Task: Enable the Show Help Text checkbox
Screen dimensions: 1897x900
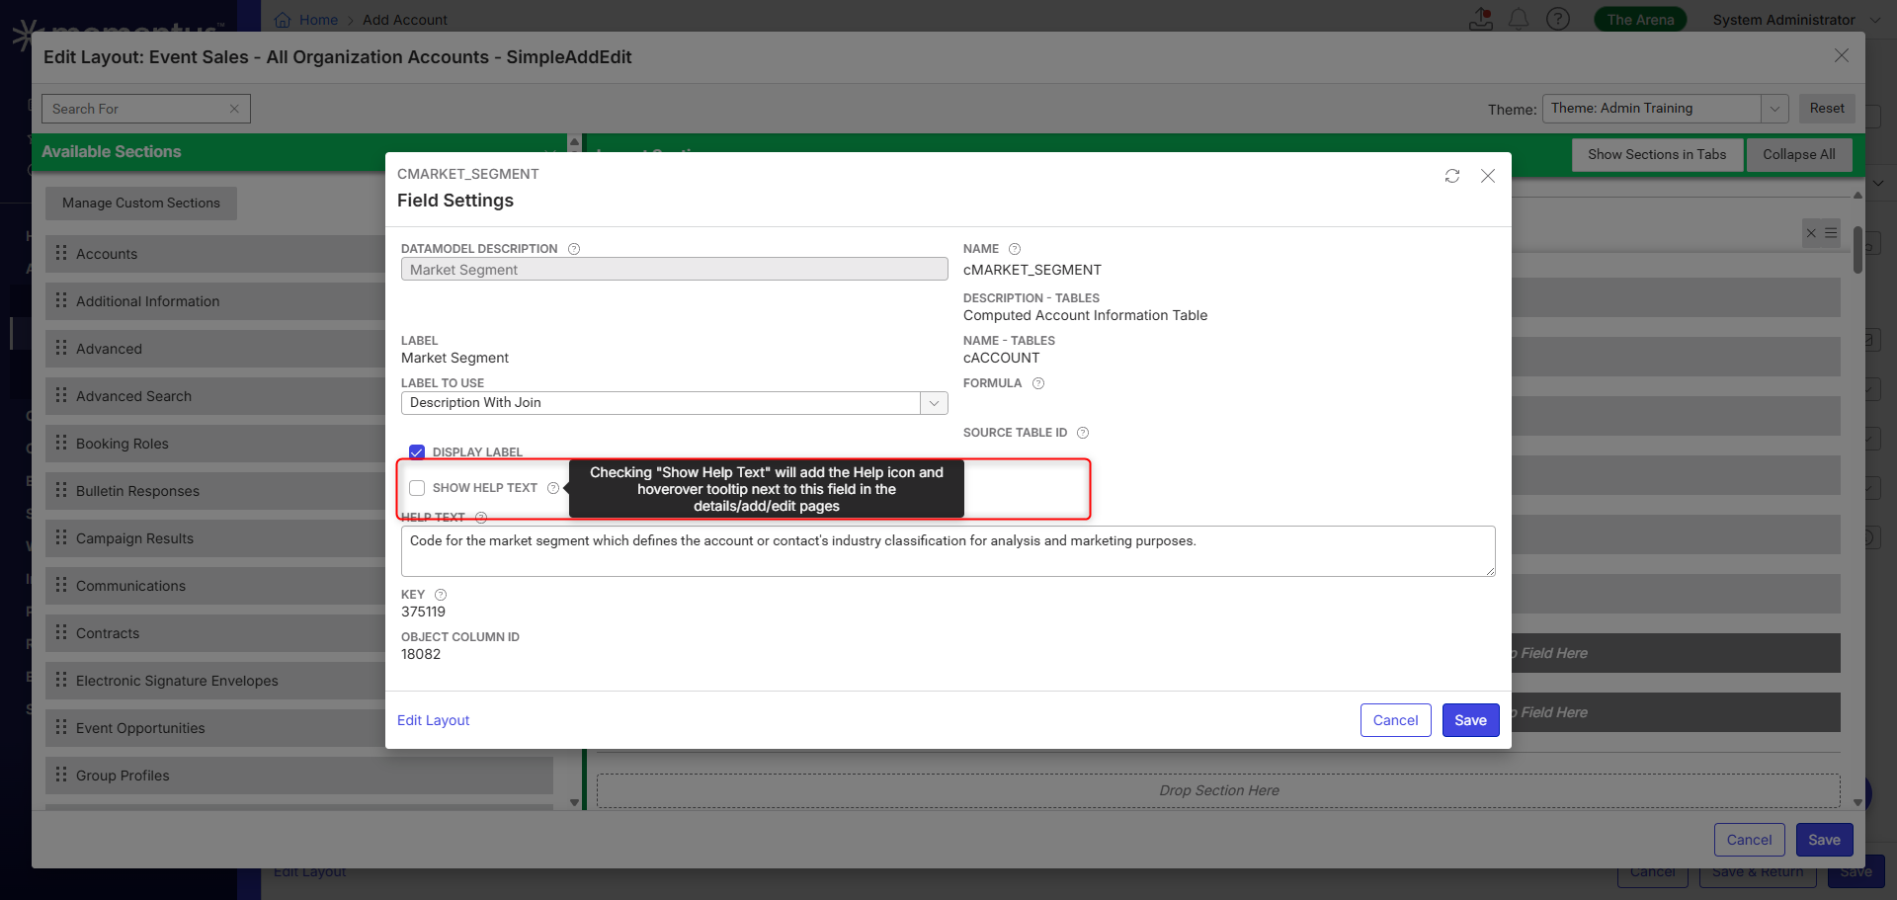Action: (417, 488)
